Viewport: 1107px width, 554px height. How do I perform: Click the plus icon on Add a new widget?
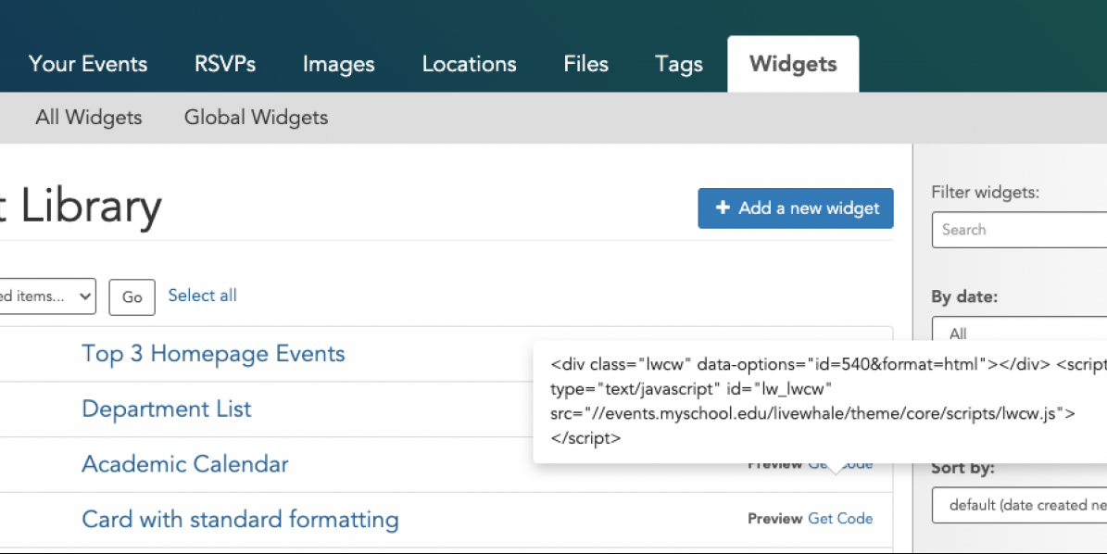point(723,208)
